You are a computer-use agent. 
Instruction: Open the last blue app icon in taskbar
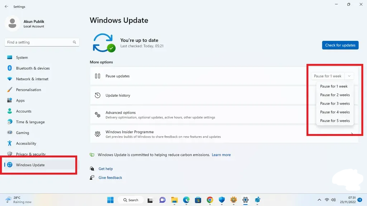point(257,200)
